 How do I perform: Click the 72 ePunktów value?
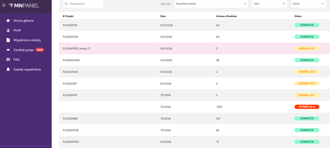(x=217, y=142)
